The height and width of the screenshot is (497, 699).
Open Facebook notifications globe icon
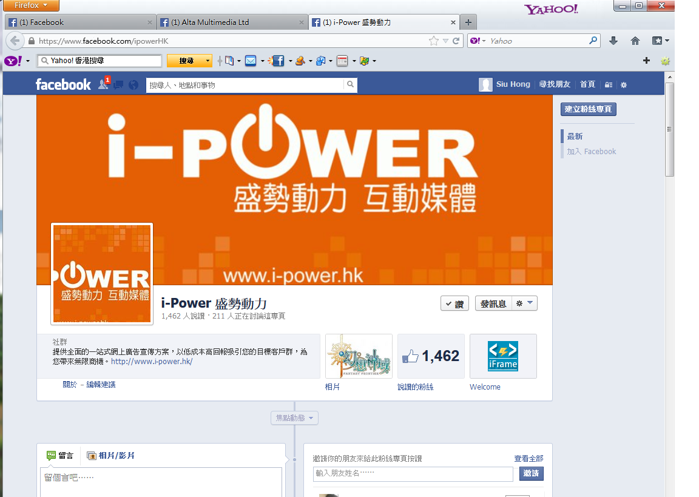pyautogui.click(x=133, y=85)
